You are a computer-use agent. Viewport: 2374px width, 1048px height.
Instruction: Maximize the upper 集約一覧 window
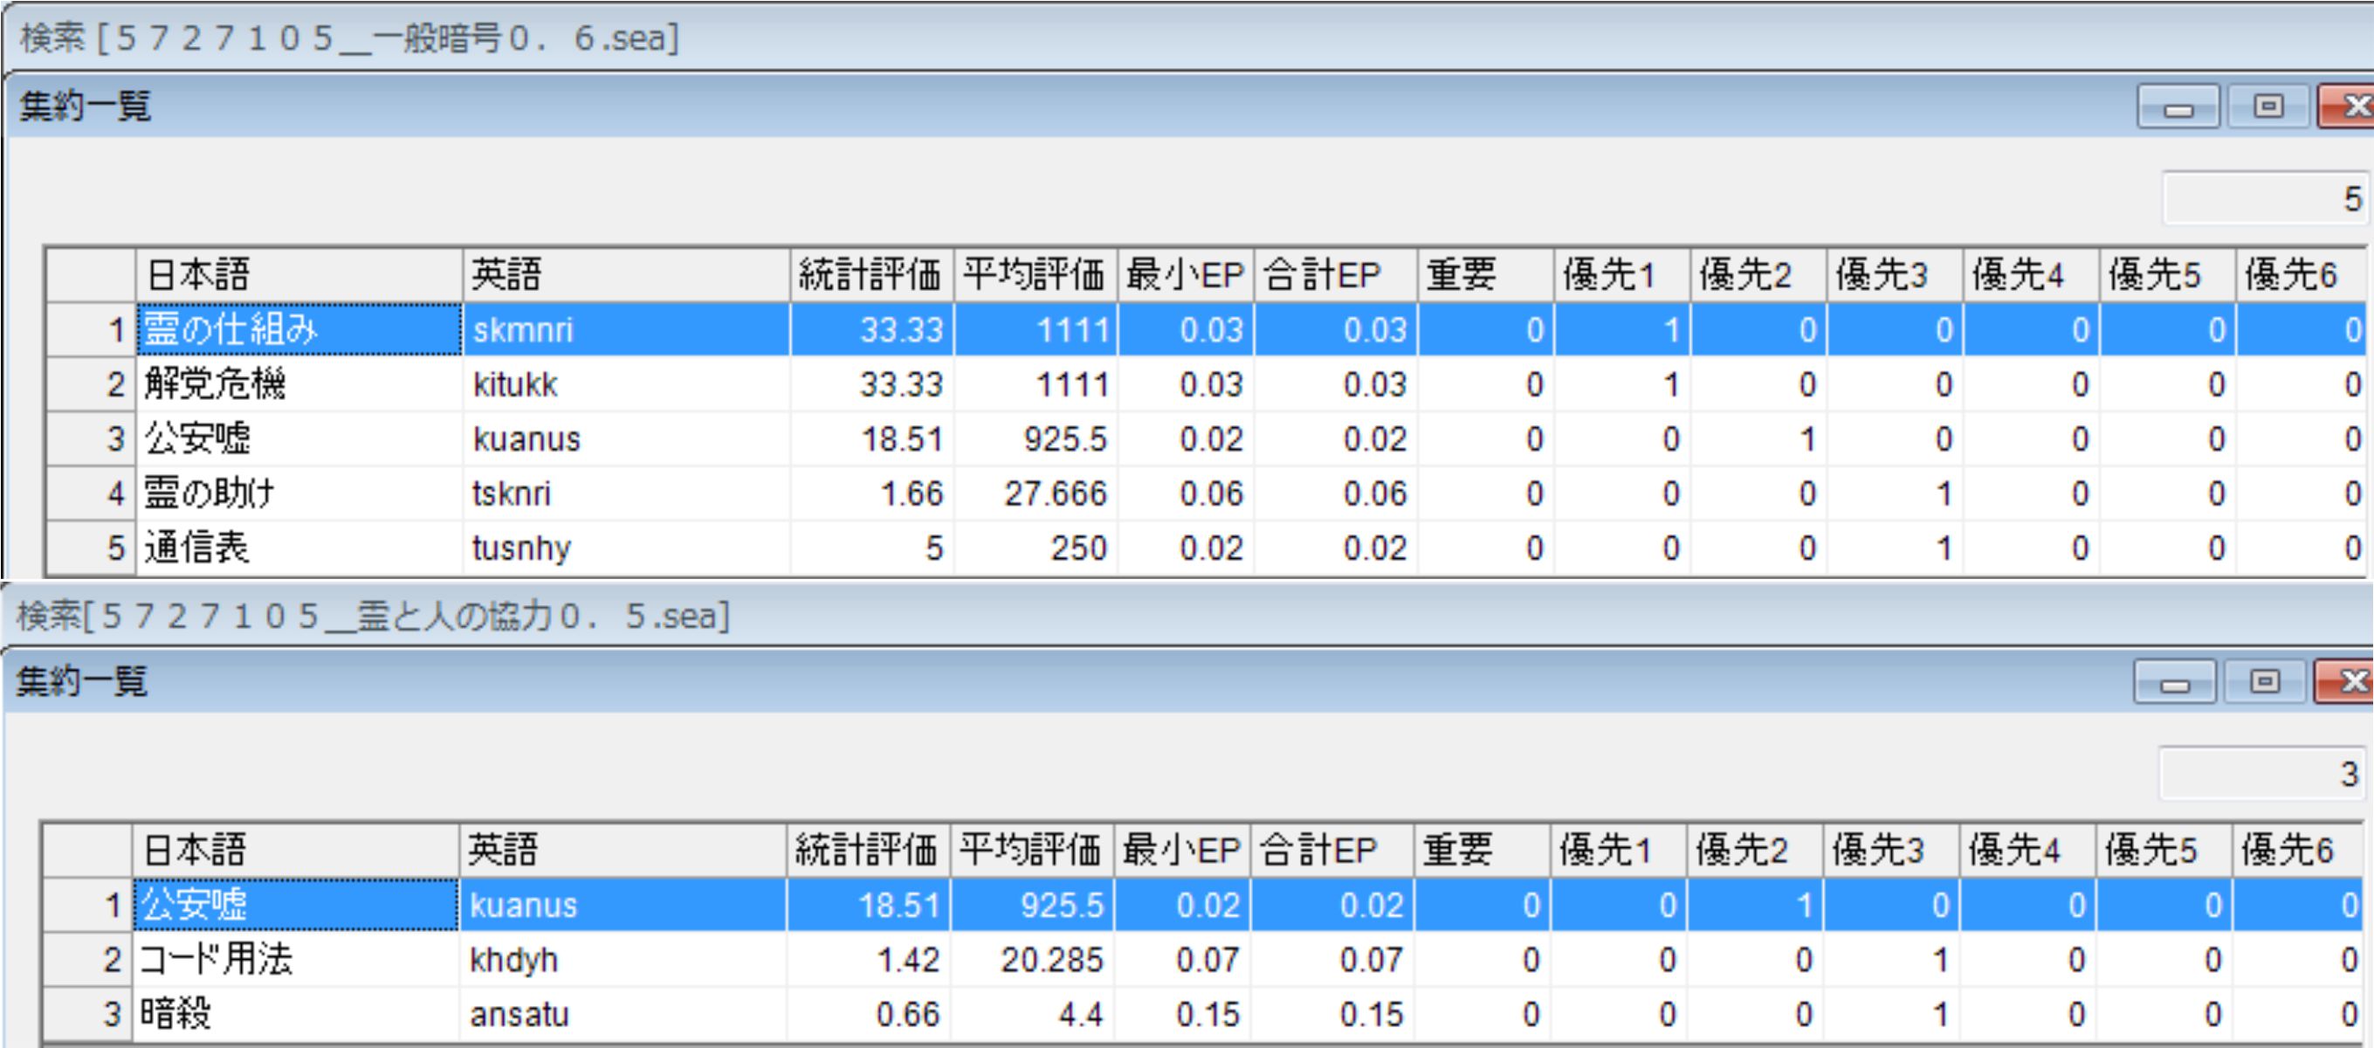(2267, 107)
